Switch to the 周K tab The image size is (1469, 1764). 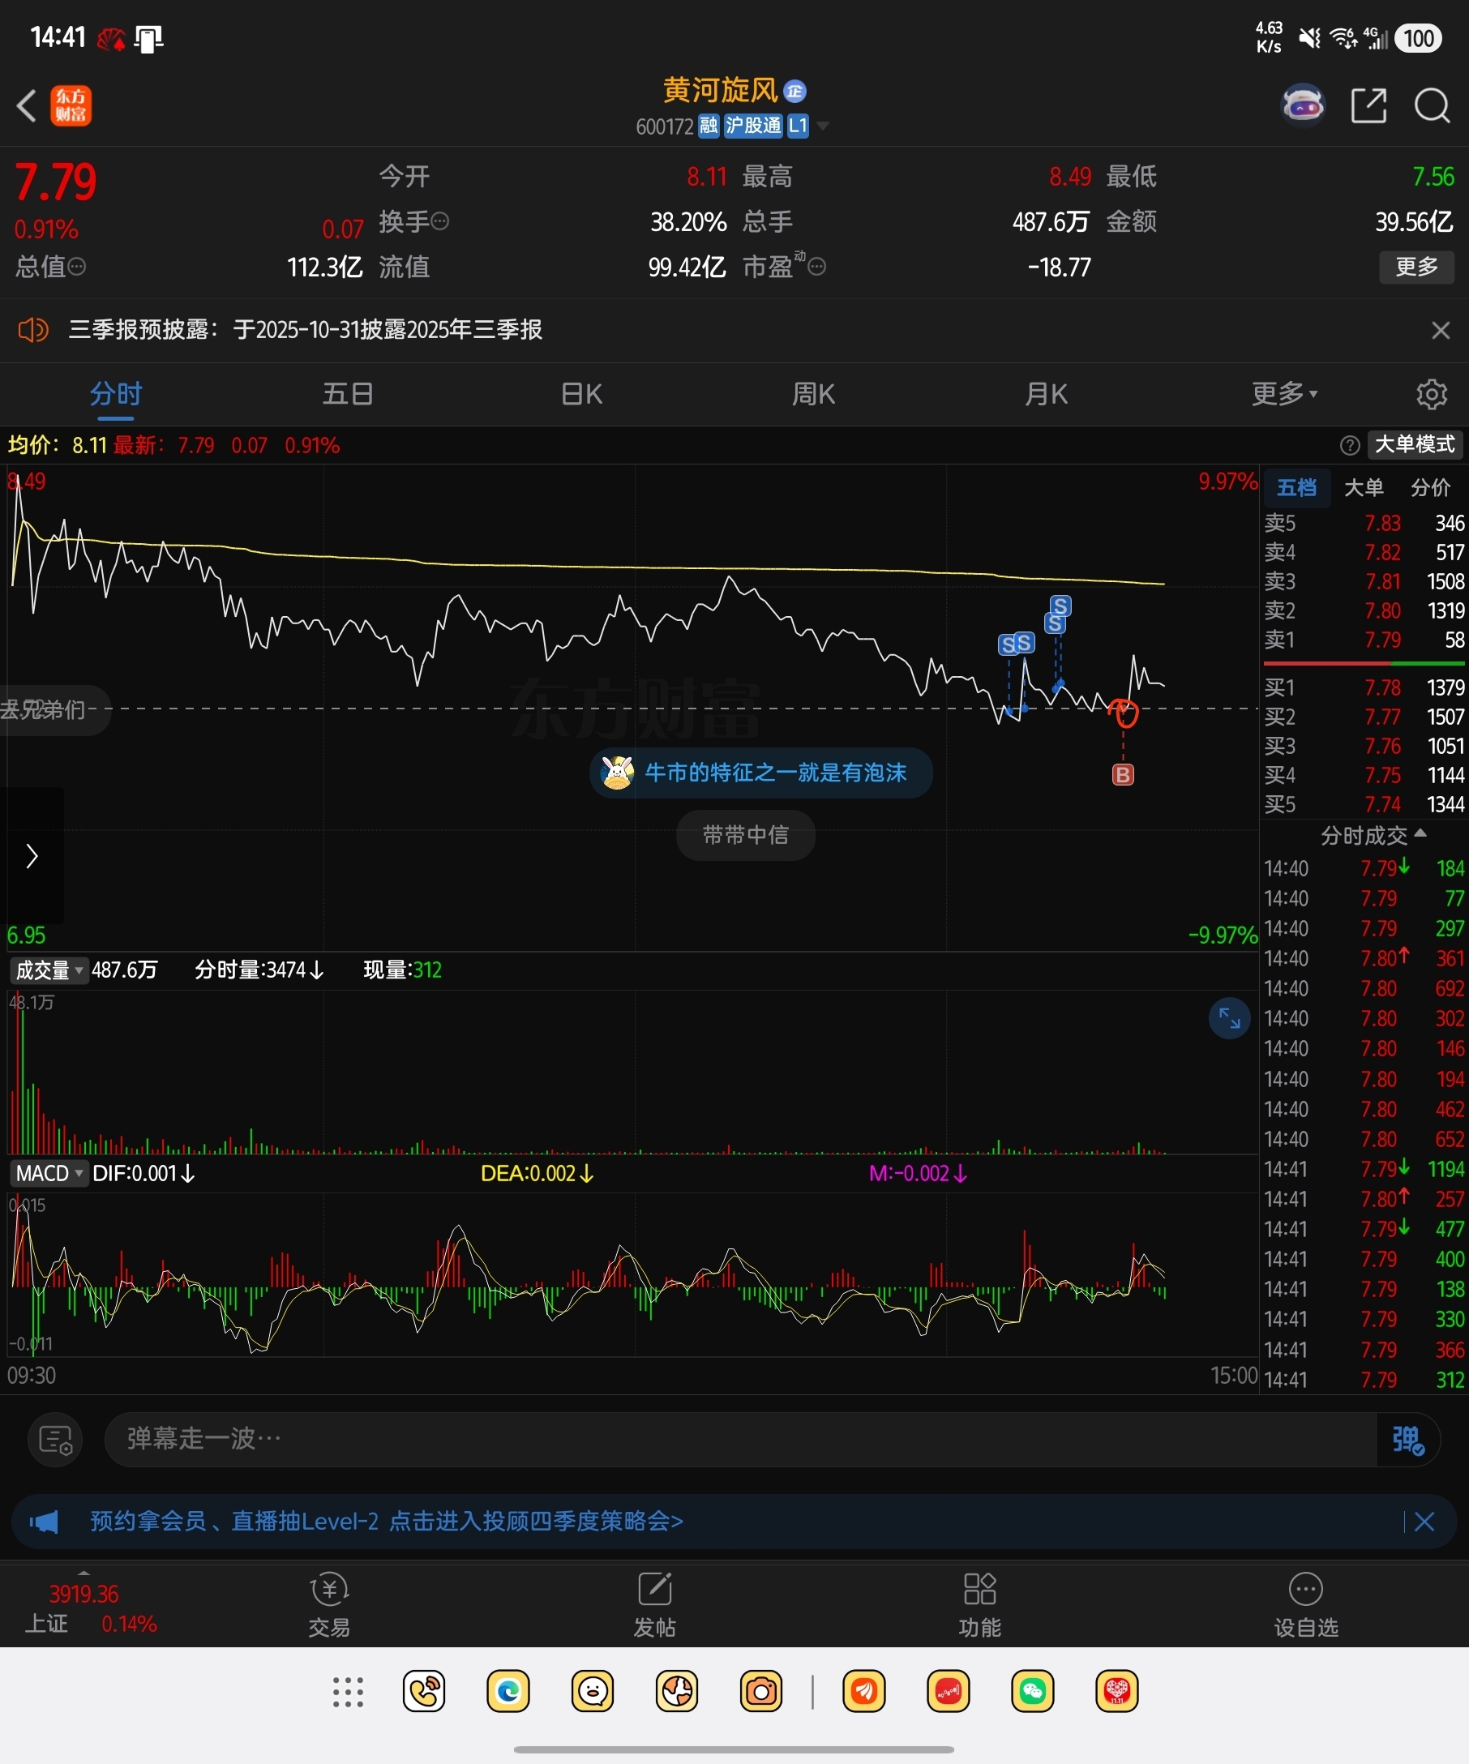point(813,394)
